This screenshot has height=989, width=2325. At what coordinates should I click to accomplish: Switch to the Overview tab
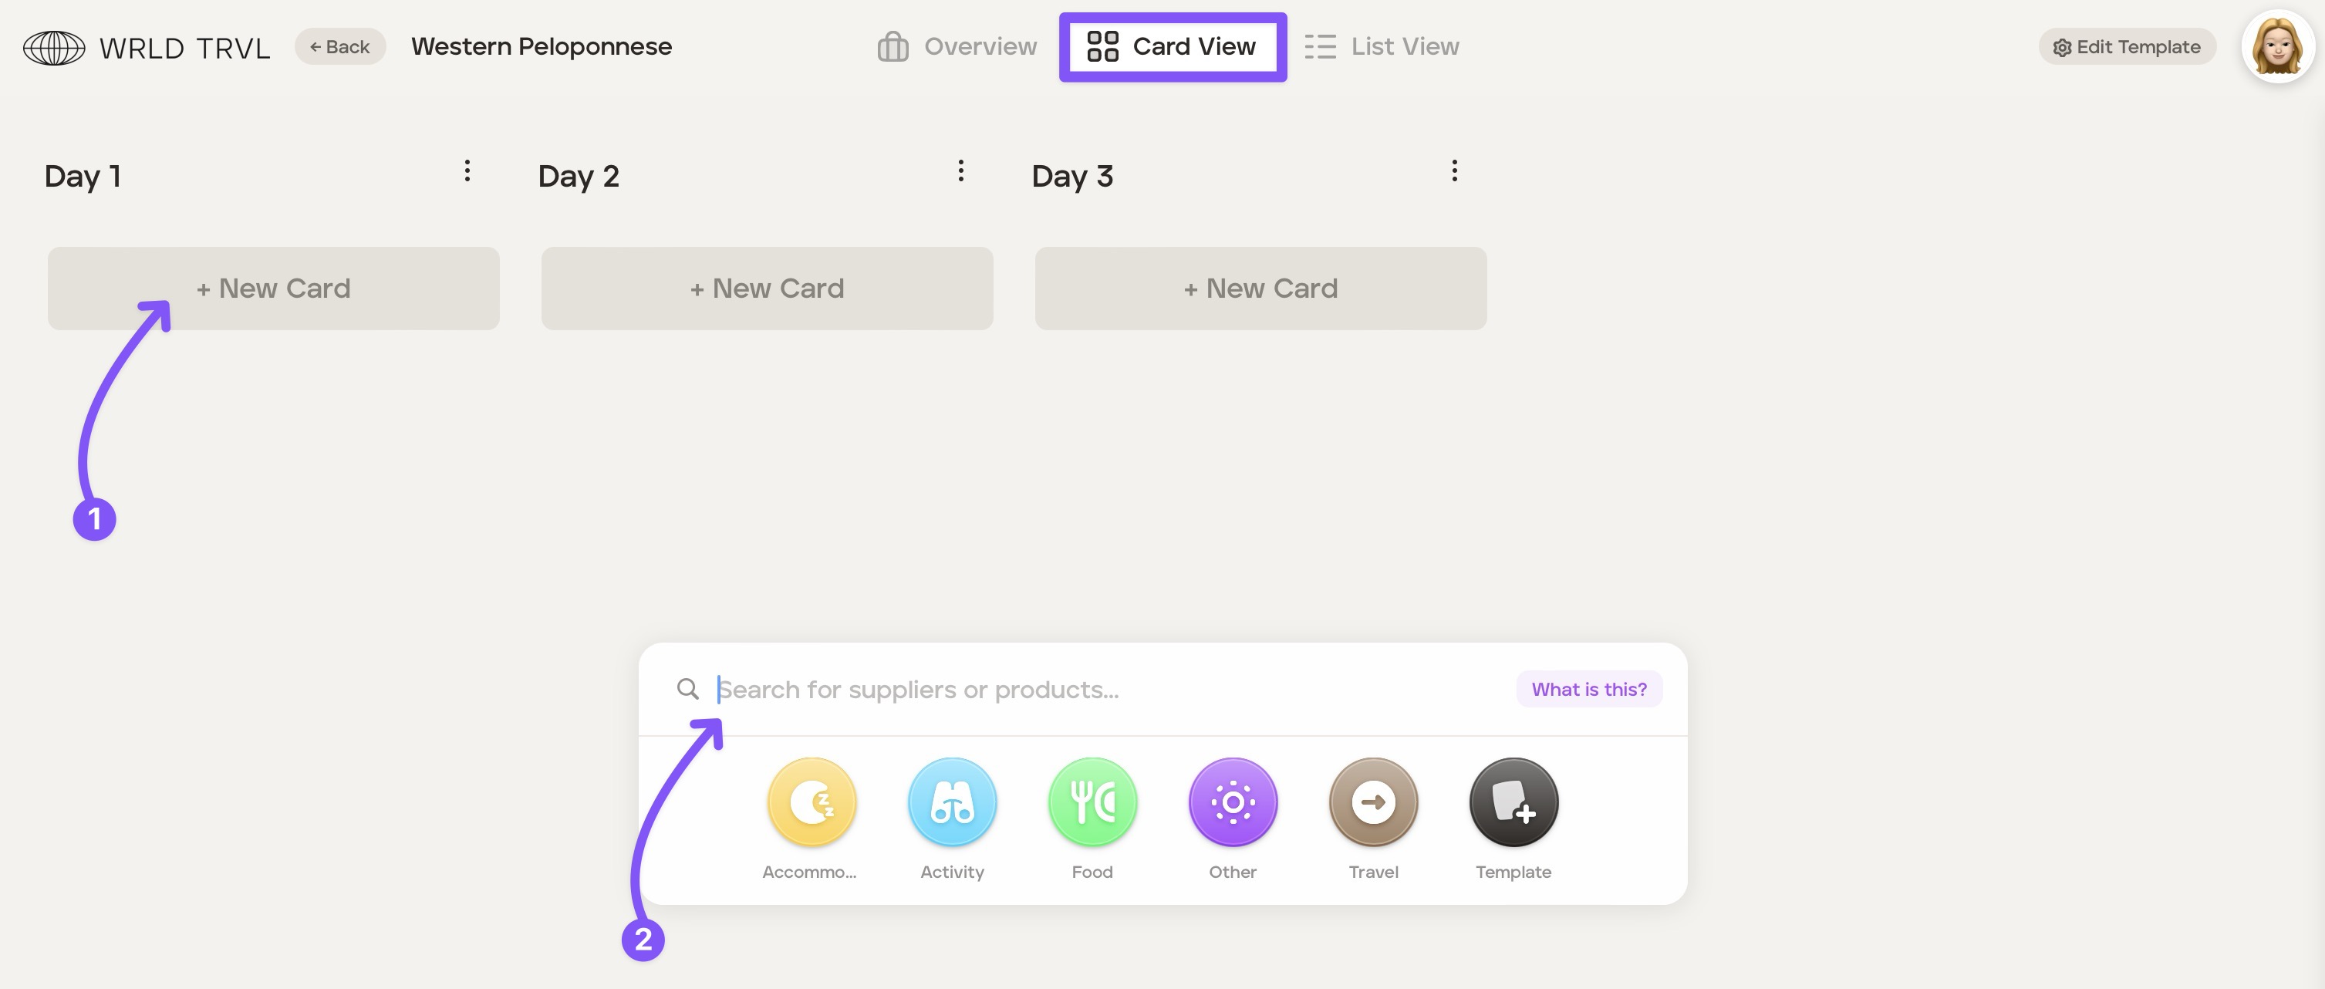[957, 46]
